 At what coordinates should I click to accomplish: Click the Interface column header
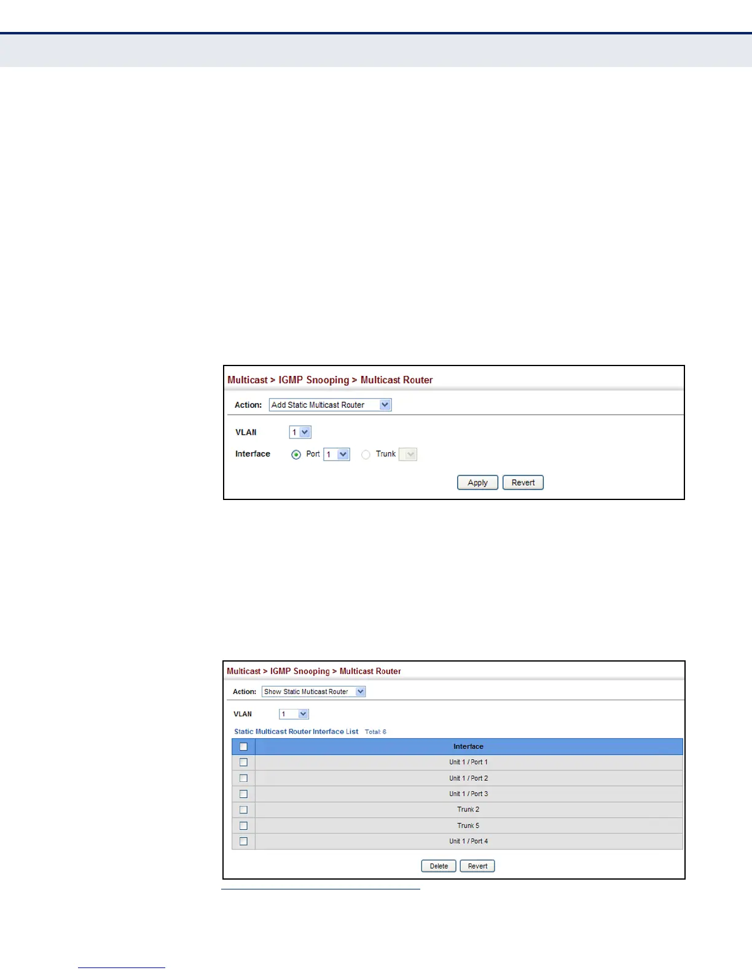click(x=468, y=747)
